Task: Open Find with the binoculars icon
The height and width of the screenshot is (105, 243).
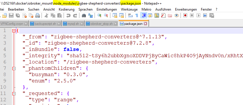Action: coord(84,15)
